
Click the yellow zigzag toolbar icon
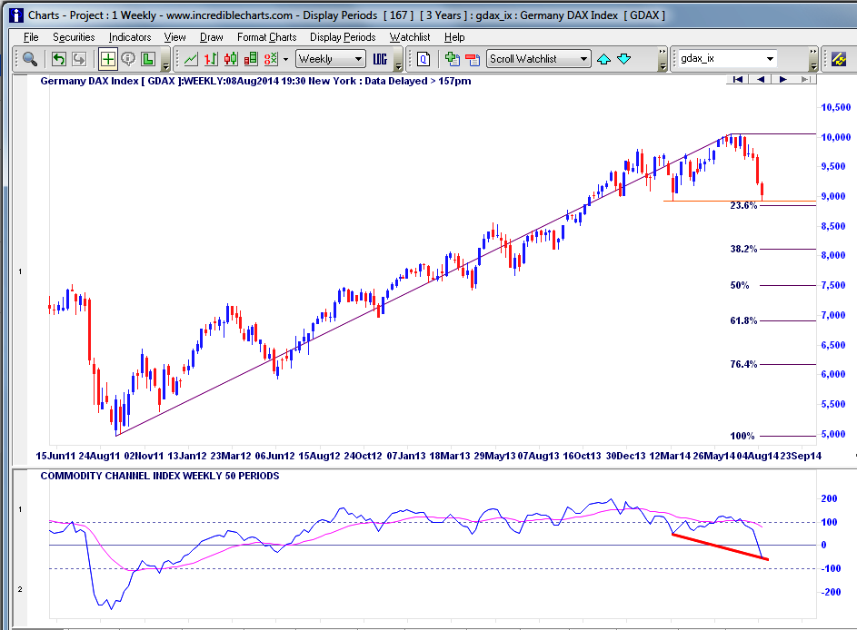tap(839, 59)
